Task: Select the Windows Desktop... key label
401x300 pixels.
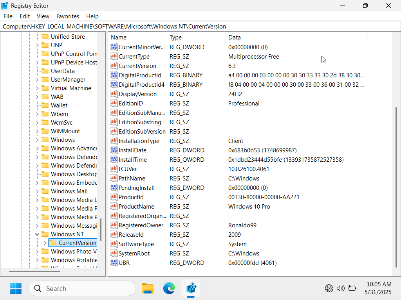Action: 74,174
